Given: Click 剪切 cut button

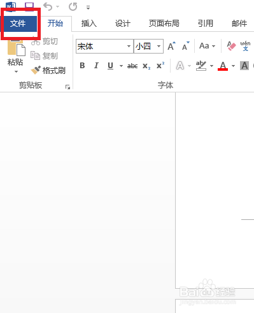Looking at the screenshot, I should (x=45, y=41).
